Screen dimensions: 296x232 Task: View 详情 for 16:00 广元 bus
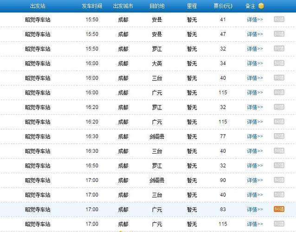[x=255, y=92]
